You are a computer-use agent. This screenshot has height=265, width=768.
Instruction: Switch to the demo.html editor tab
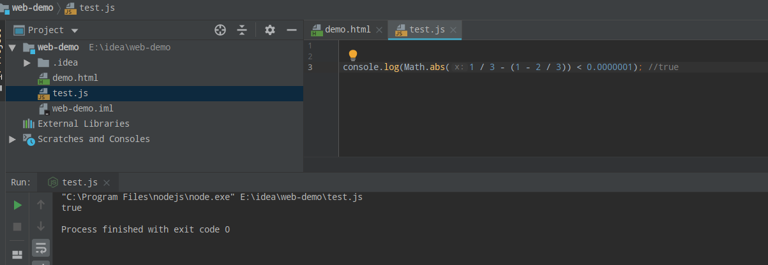tap(347, 29)
